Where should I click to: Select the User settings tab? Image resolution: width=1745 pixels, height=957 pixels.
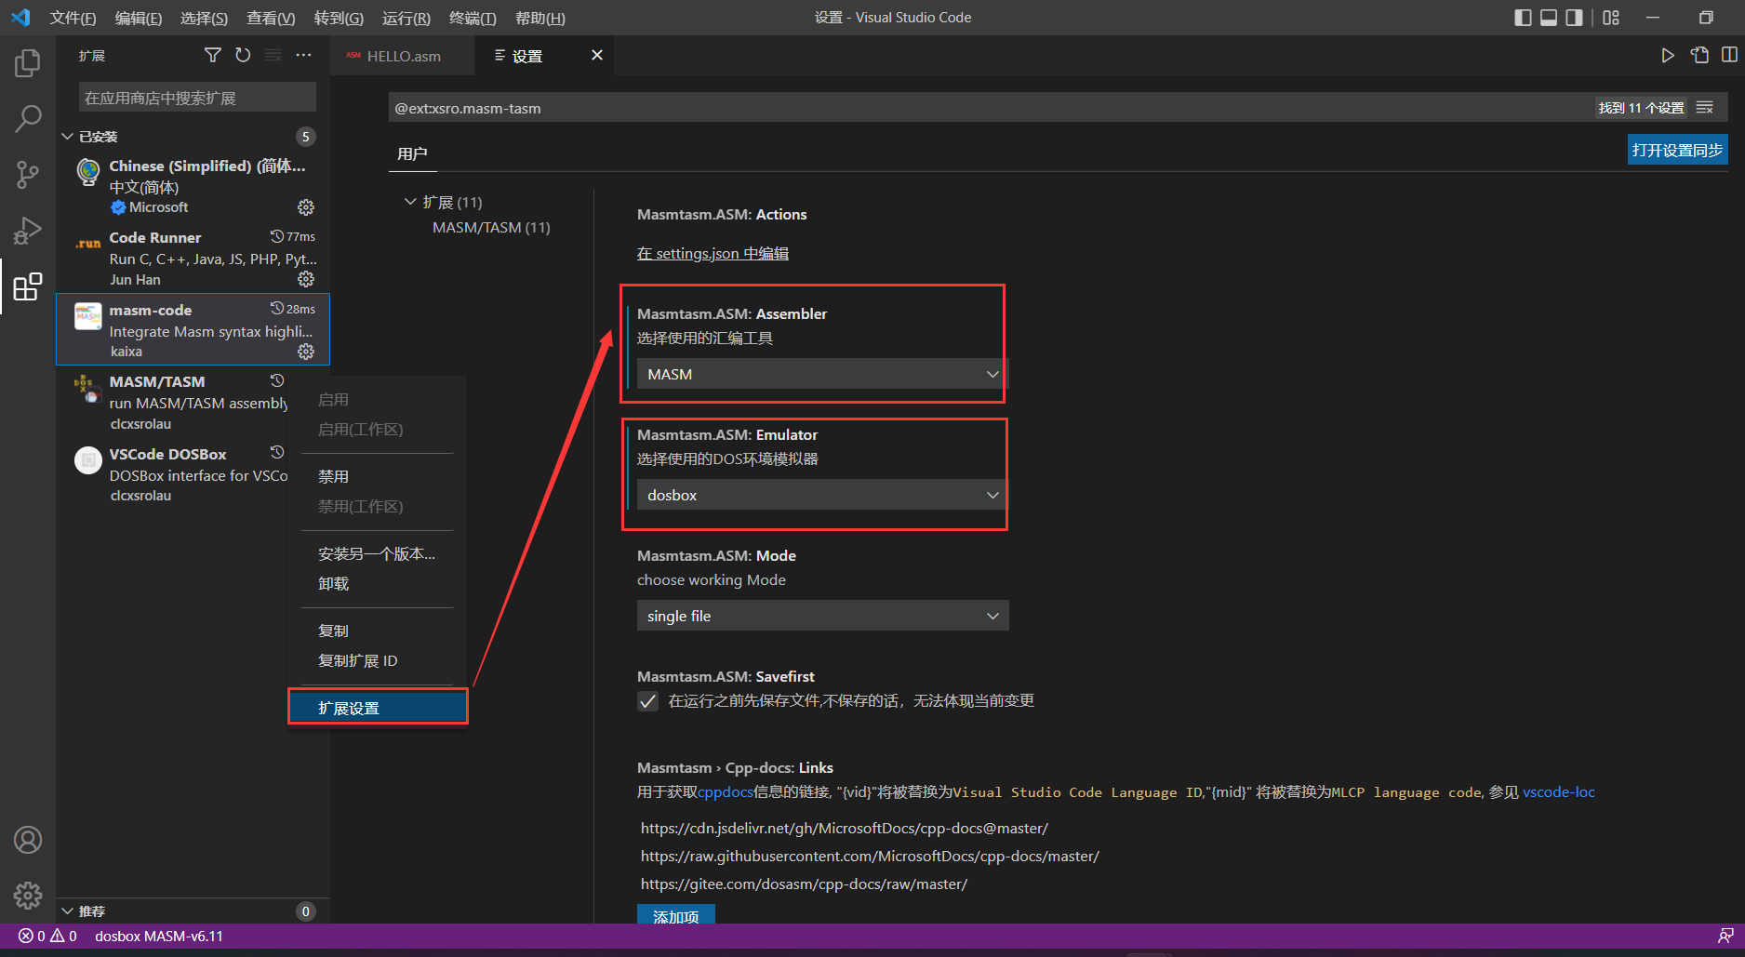coord(412,153)
